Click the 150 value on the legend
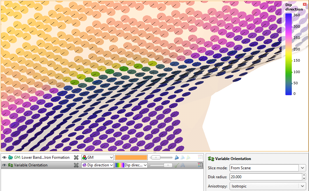 (x=297, y=60)
